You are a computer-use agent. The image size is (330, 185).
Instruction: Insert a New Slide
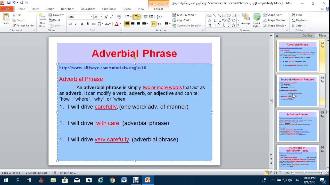coord(43,21)
